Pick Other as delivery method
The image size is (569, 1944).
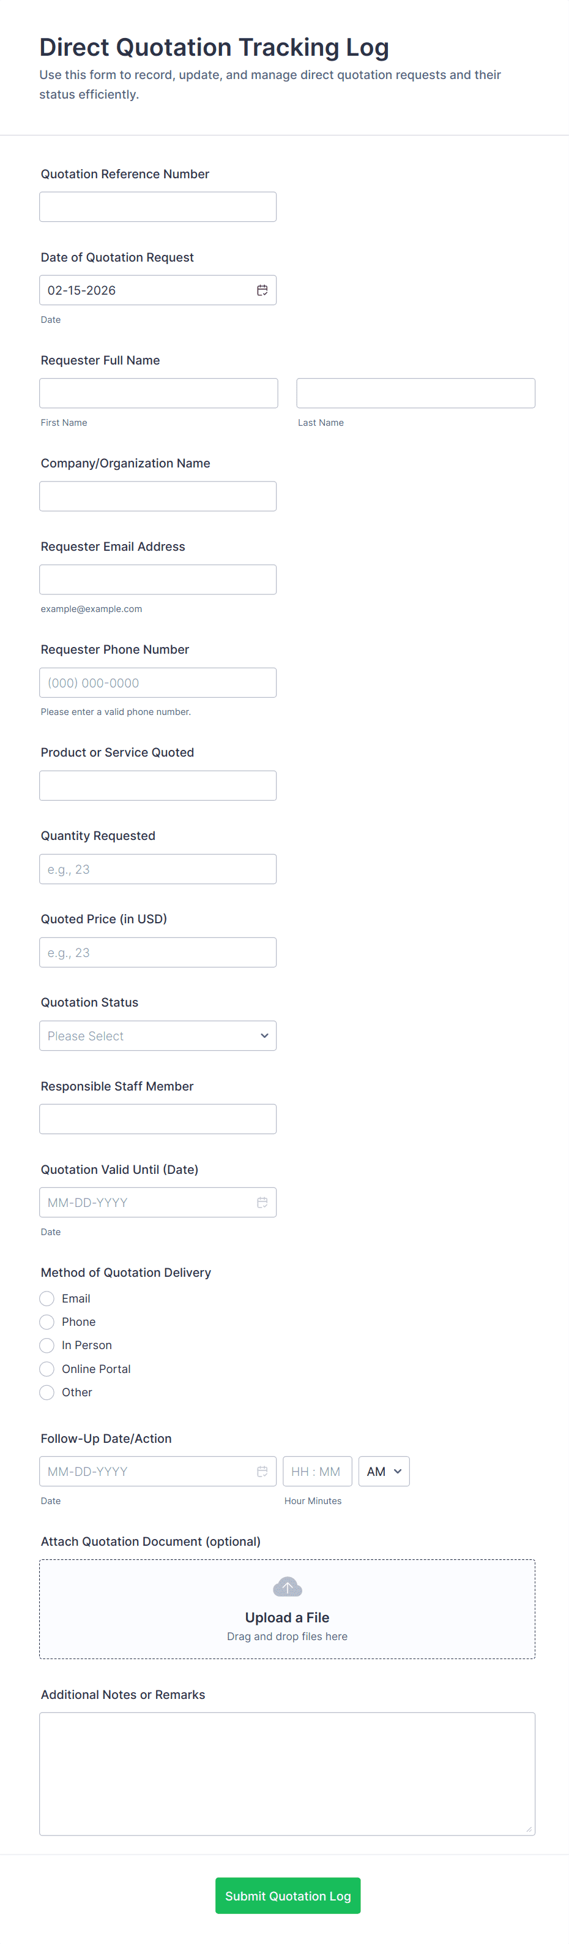46,1391
